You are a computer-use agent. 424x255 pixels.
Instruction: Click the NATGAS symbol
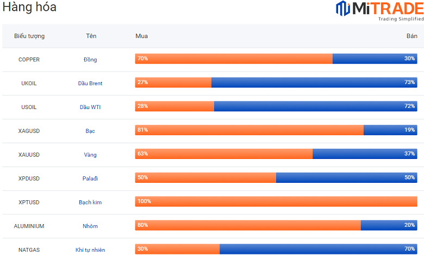click(29, 250)
